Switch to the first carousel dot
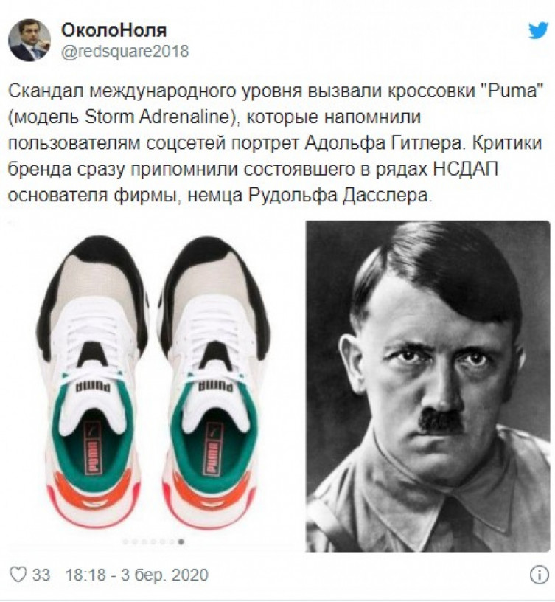The width and height of the screenshot is (555, 602). coord(125,542)
